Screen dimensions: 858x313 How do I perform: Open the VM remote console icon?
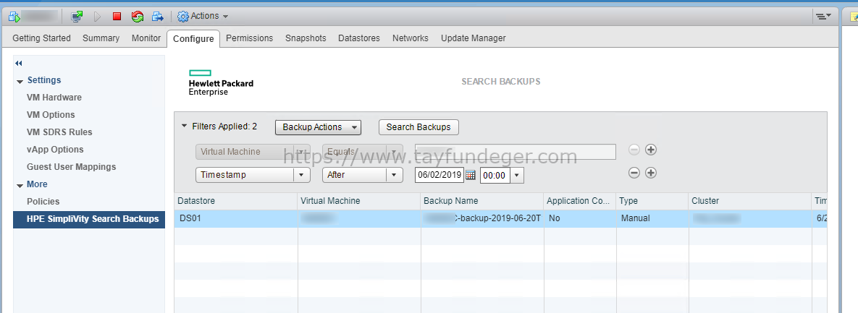(77, 17)
